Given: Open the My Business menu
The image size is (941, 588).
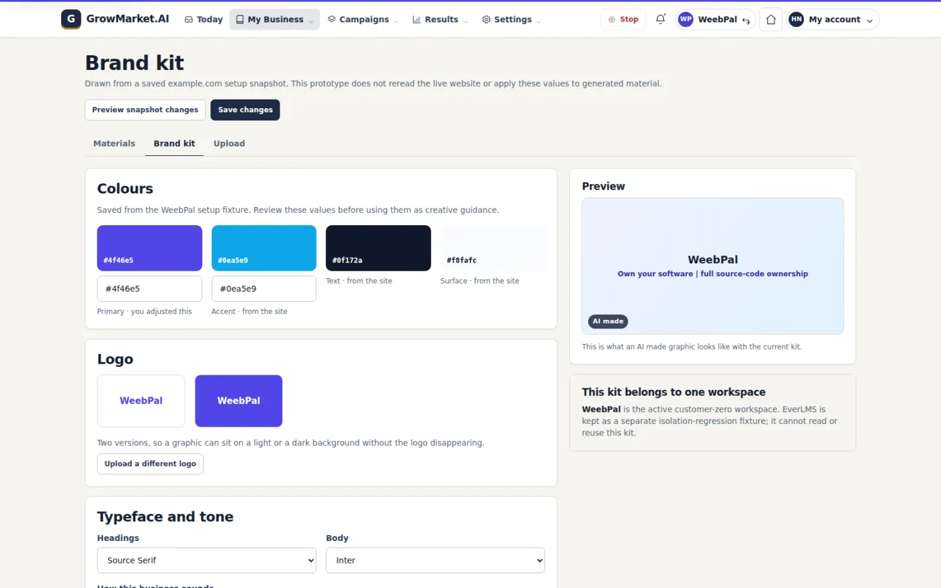Looking at the screenshot, I should click(274, 19).
